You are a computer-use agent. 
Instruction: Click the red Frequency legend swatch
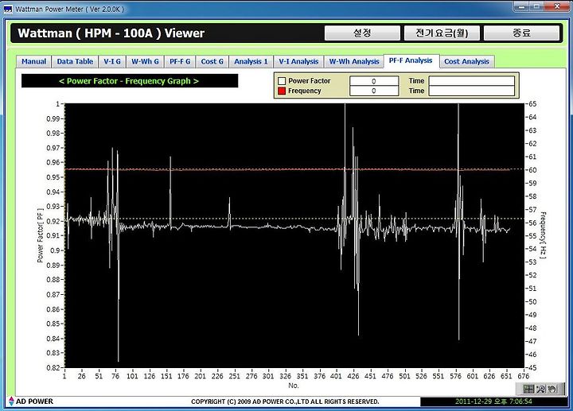[x=282, y=91]
